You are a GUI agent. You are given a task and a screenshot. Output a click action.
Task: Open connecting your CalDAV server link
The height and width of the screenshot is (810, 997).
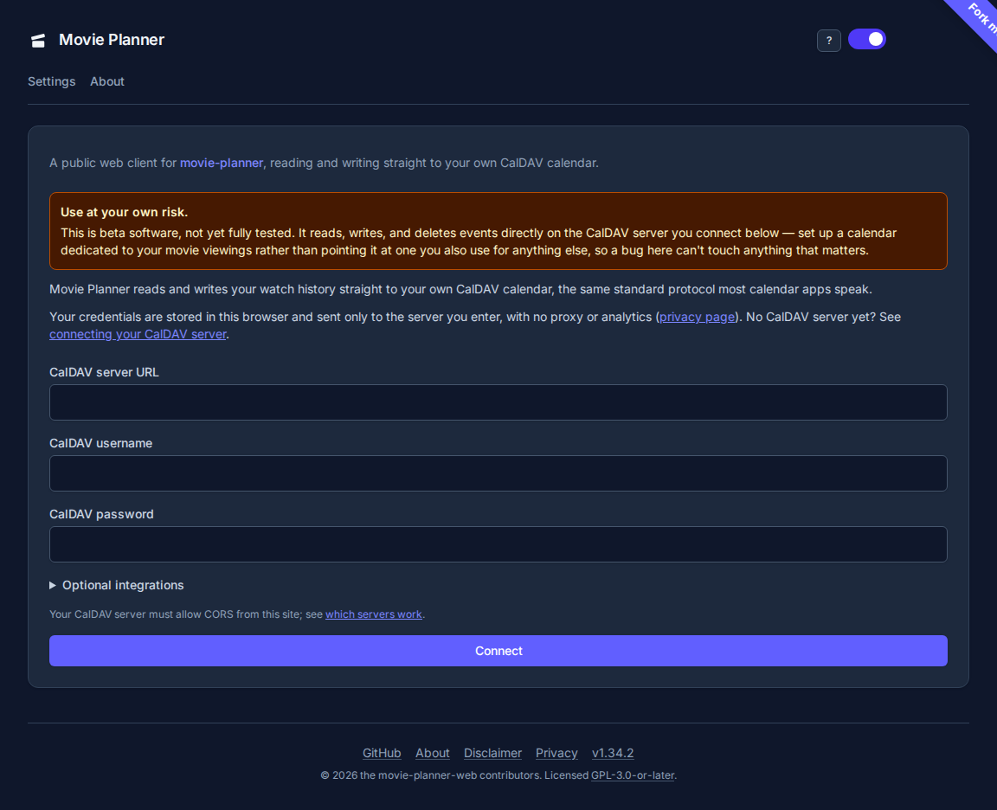[x=138, y=334]
